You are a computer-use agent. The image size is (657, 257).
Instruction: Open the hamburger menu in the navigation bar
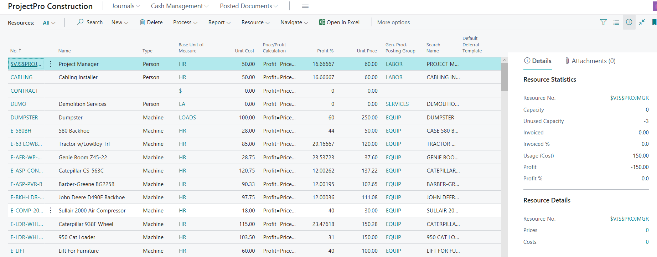pyautogui.click(x=305, y=6)
